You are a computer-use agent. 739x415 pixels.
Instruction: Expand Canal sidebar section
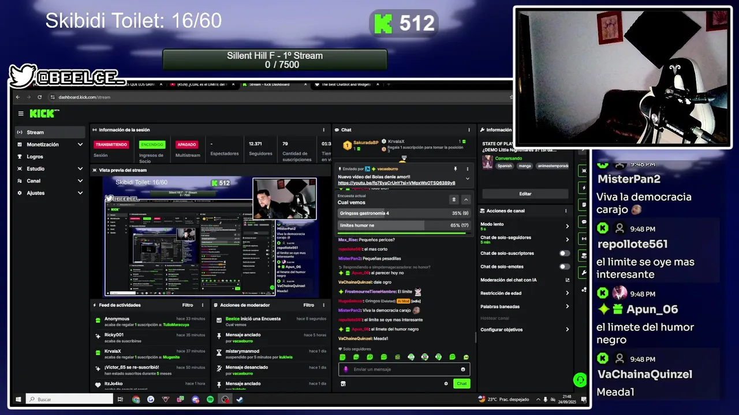[x=80, y=180]
